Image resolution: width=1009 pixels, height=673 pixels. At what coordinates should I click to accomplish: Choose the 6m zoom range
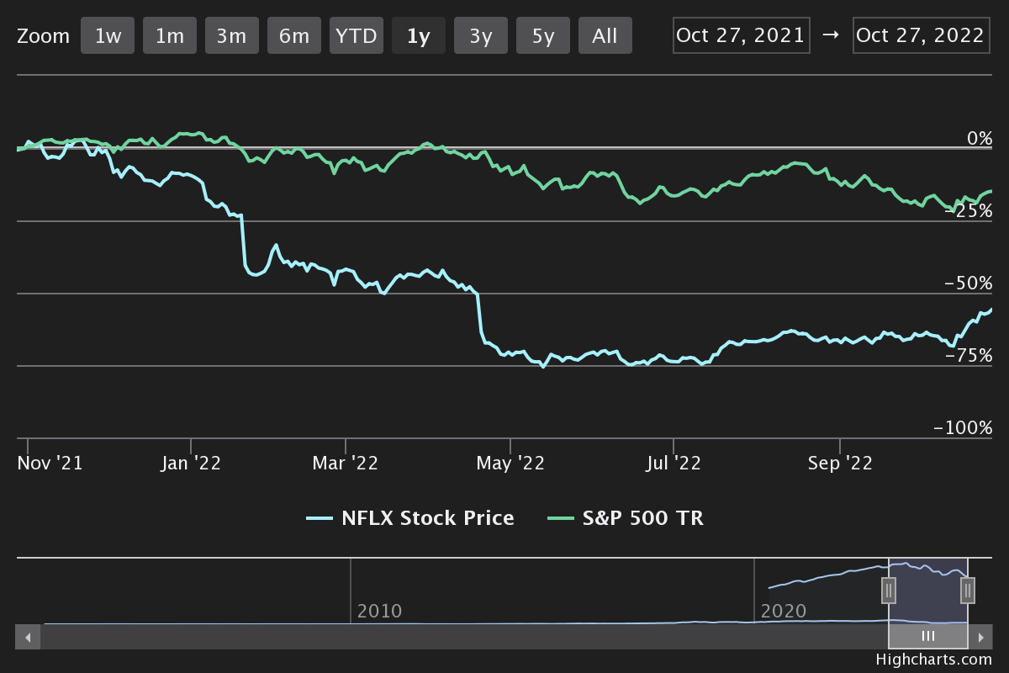click(x=294, y=36)
